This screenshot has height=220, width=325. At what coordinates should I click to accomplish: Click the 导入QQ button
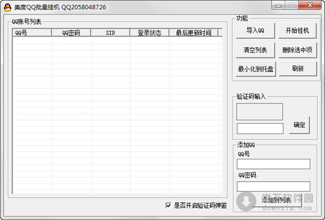pyautogui.click(x=255, y=31)
